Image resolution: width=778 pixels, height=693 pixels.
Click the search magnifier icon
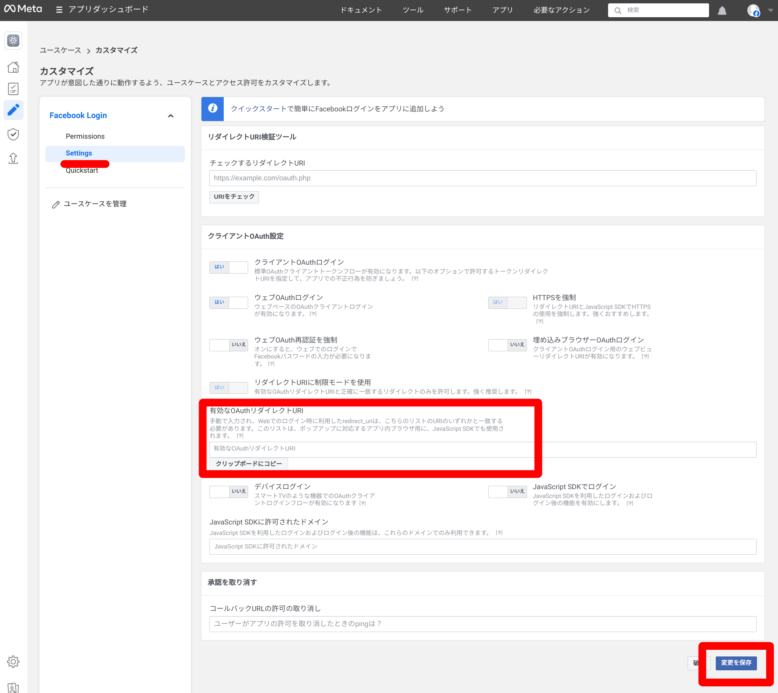(x=617, y=11)
